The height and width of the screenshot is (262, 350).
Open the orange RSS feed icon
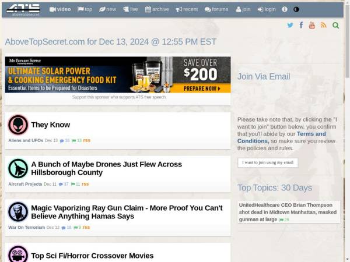click(x=324, y=25)
